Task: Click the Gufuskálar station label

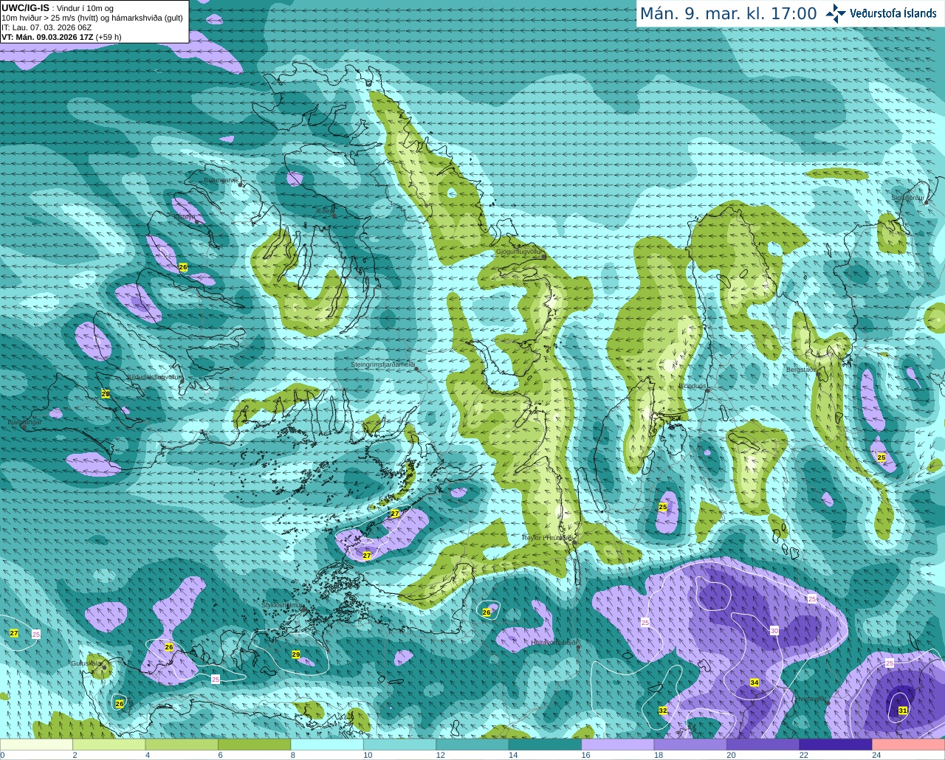Action: pyautogui.click(x=86, y=663)
